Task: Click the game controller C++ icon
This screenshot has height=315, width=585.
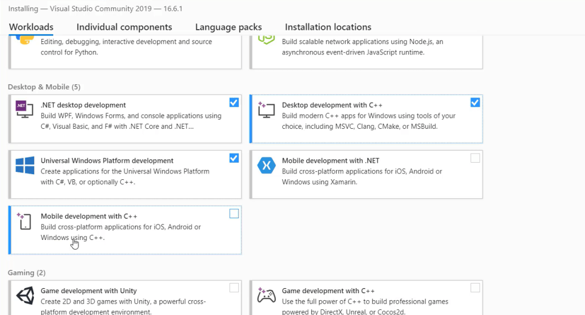Action: click(x=266, y=296)
